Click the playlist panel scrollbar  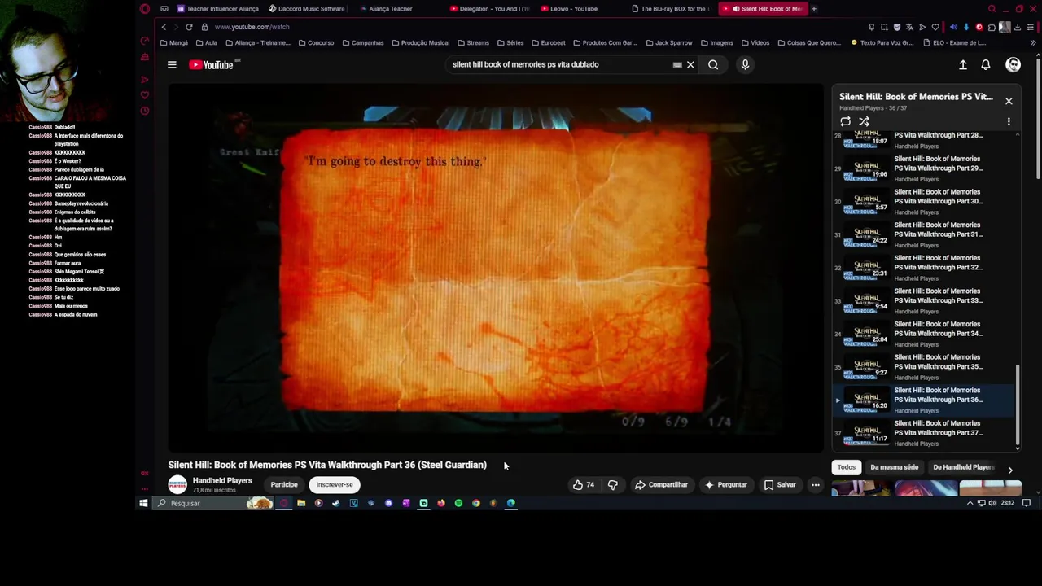tap(1018, 405)
